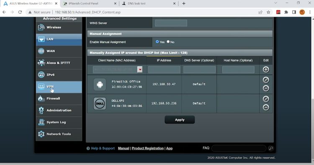Click the Firewall flame icon
This screenshot has width=314, height=165.
click(x=41, y=99)
